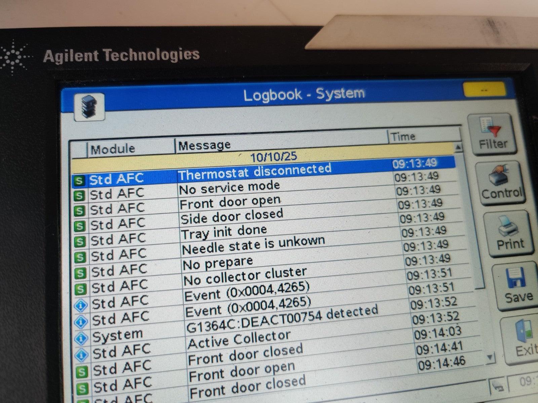Viewport: 538px width, 403px height.
Task: Open the Filter button with funnel icon
Action: [492, 134]
